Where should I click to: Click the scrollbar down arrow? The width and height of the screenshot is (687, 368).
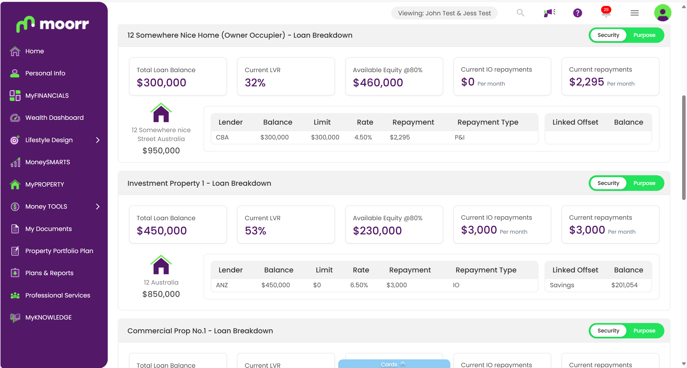683,364
